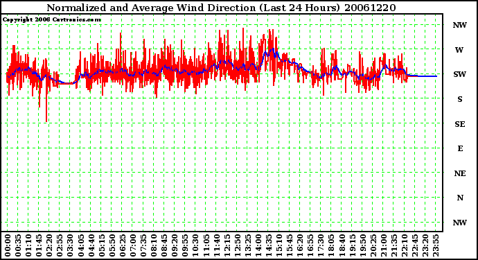478x260 pixels.
Task: Click the 22:10 time label
Action: click(404, 245)
